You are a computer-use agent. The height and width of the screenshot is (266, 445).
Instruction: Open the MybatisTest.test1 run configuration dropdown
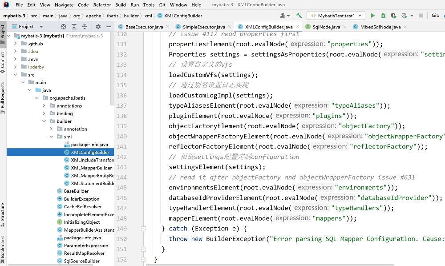coord(336,16)
